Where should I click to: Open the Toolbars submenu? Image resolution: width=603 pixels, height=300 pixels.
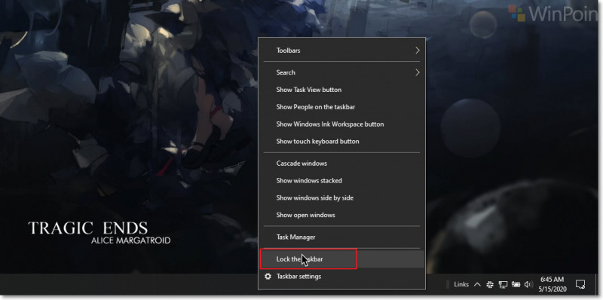341,51
